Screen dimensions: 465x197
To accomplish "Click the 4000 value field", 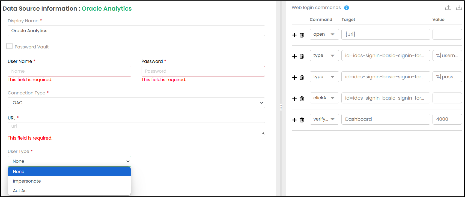I will point(447,119).
